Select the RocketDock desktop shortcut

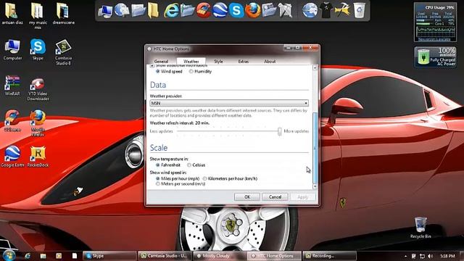(38, 157)
